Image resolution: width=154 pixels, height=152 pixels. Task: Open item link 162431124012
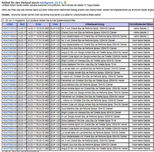pos(10,28)
